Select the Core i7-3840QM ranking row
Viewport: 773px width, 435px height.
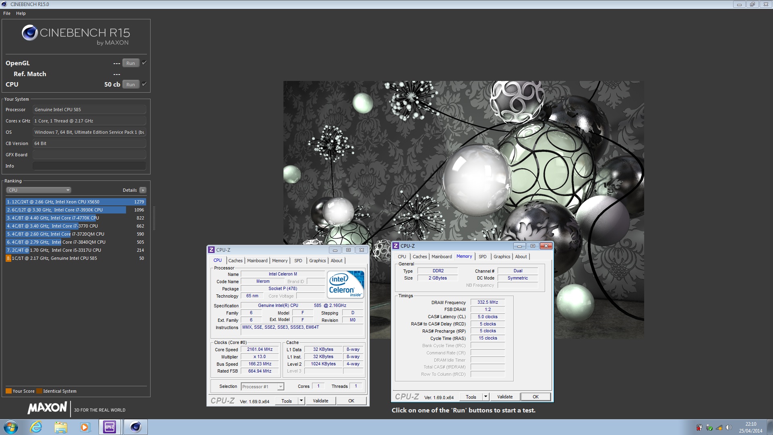click(76, 242)
